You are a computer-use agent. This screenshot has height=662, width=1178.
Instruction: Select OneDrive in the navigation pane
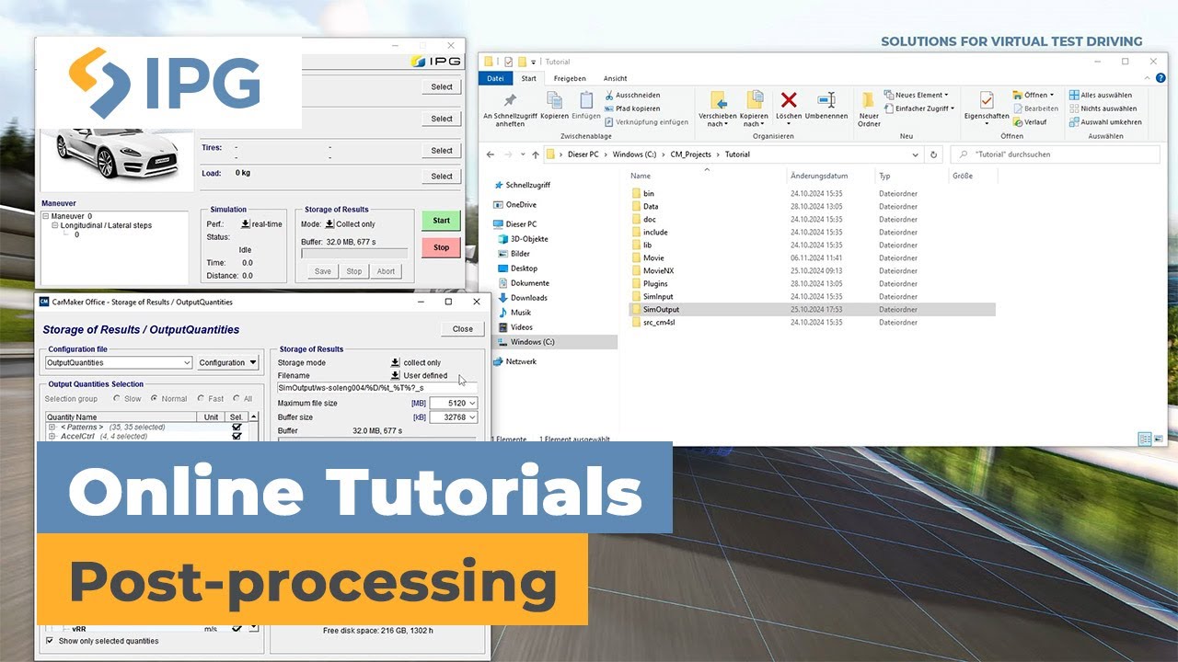[515, 205]
